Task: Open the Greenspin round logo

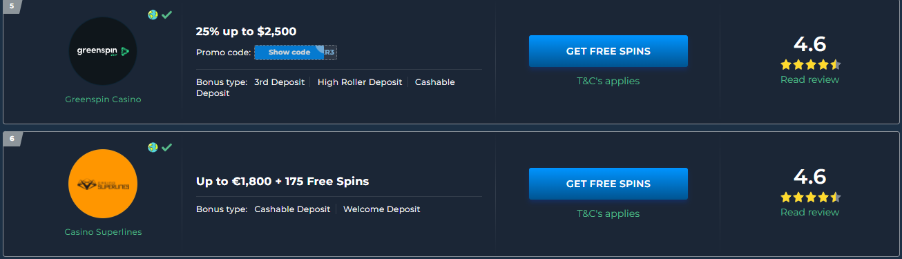Action: pos(103,51)
